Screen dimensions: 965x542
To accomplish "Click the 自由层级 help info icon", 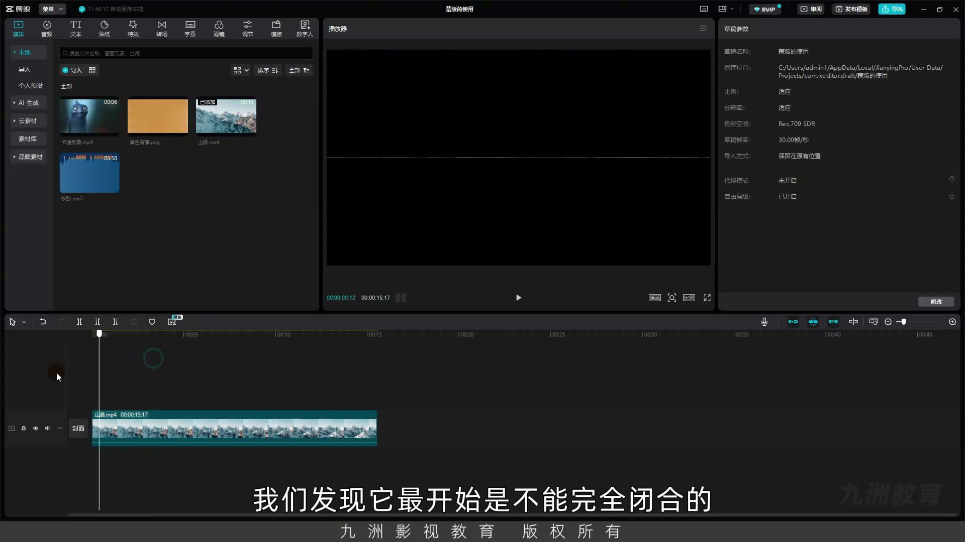I will (x=951, y=196).
